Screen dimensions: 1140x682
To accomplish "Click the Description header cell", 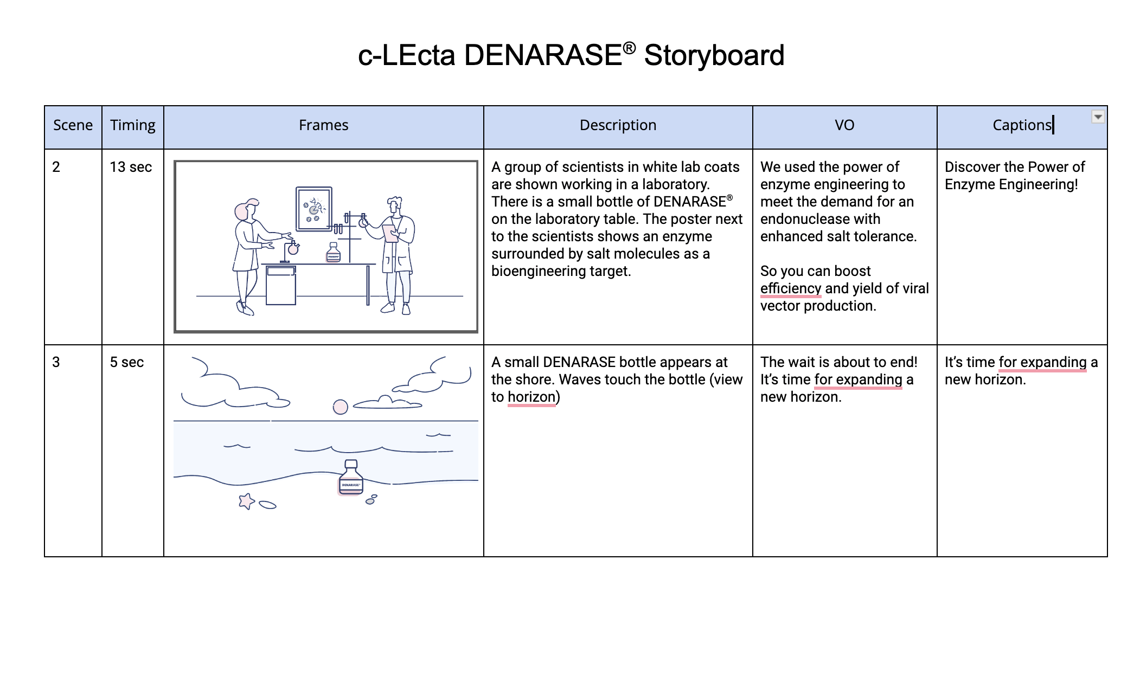I will pos(617,125).
